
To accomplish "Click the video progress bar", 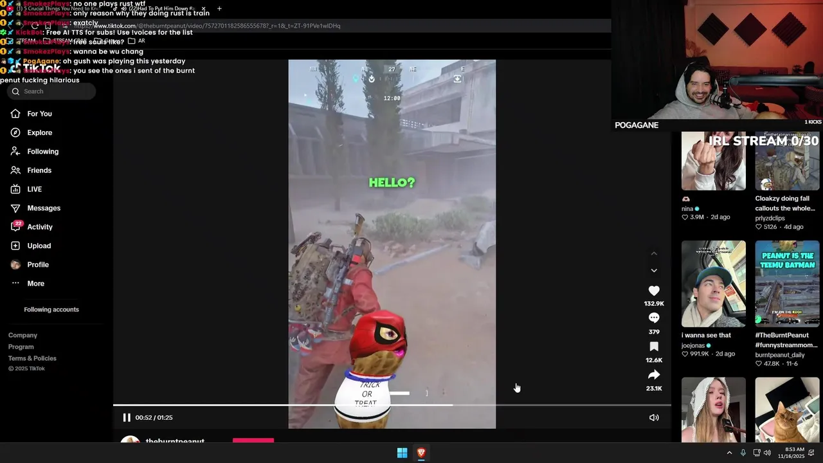I will pos(392,405).
